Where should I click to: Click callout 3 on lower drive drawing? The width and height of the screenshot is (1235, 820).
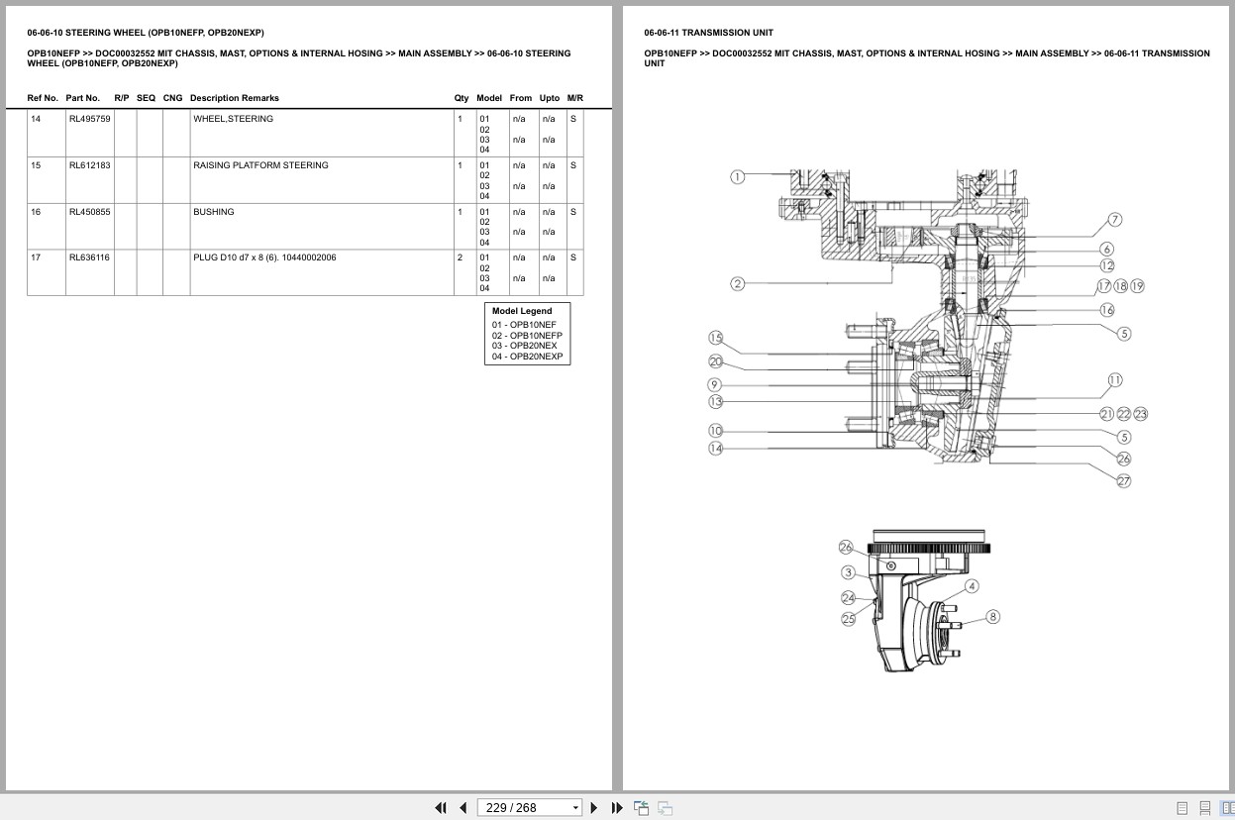tap(848, 572)
